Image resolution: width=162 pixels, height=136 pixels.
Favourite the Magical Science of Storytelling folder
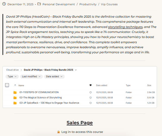91,98
